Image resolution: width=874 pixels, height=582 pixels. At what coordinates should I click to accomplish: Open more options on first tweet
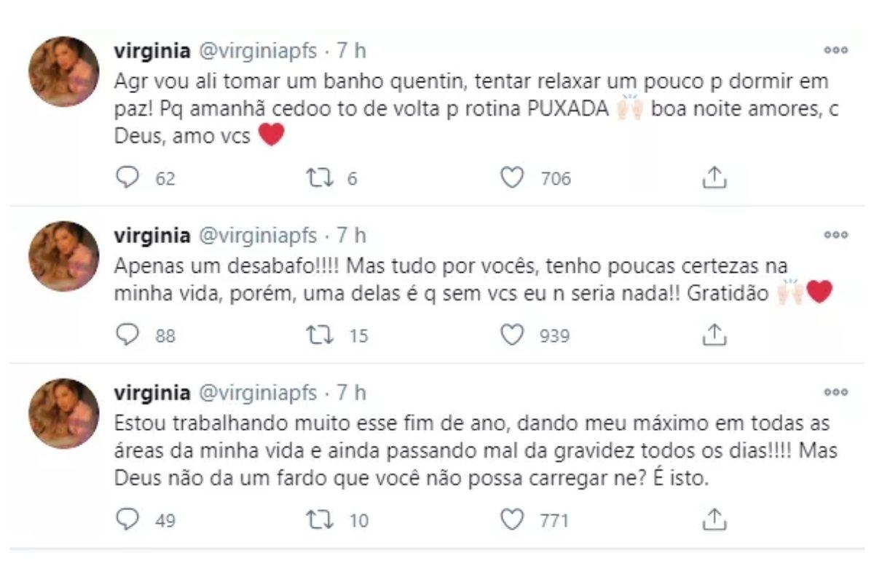coord(835,50)
